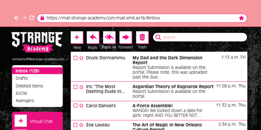Click the Forward text label
This screenshot has height=130, width=261.
point(126,47)
